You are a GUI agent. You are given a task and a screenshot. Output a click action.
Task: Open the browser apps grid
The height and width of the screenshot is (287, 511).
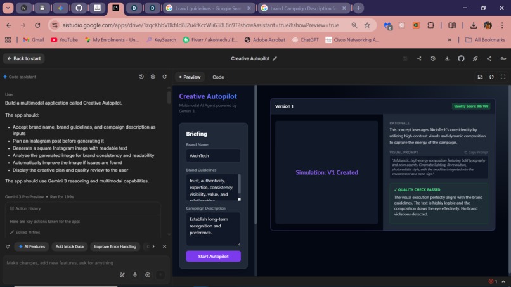tap(8, 40)
